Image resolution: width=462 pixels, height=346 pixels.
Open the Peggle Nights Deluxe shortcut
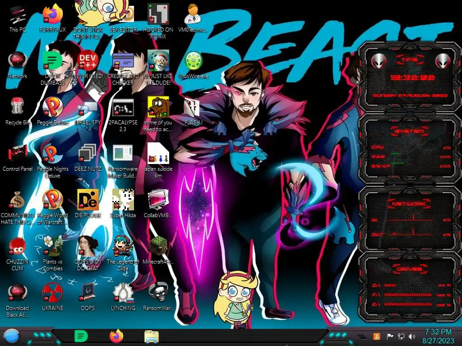pyautogui.click(x=52, y=161)
